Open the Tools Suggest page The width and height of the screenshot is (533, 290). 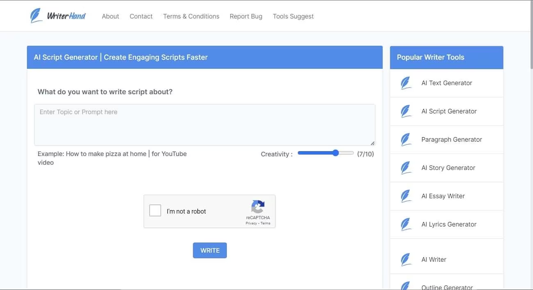click(293, 16)
